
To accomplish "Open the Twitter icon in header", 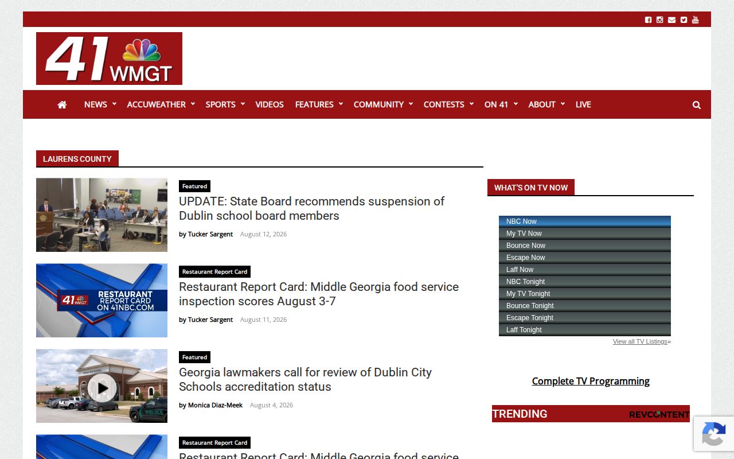I will (684, 20).
